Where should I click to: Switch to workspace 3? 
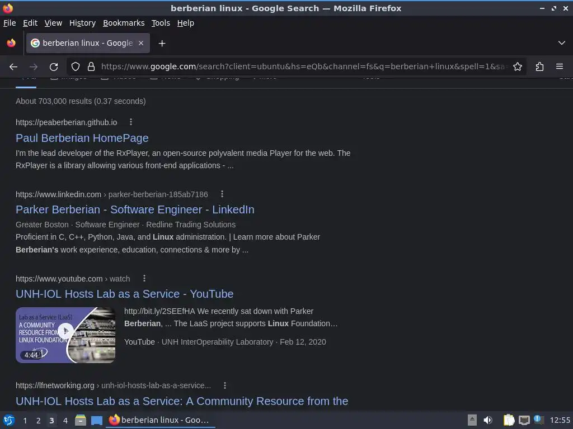click(51, 421)
